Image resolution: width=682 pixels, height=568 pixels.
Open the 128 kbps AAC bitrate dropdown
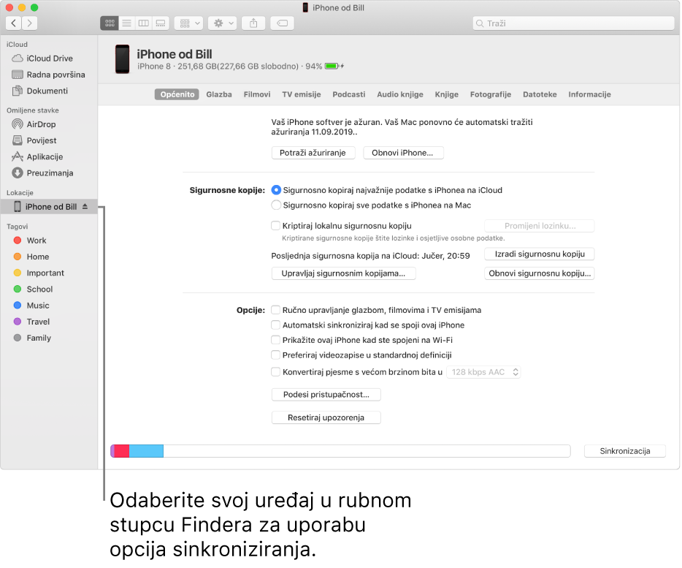[x=483, y=372]
